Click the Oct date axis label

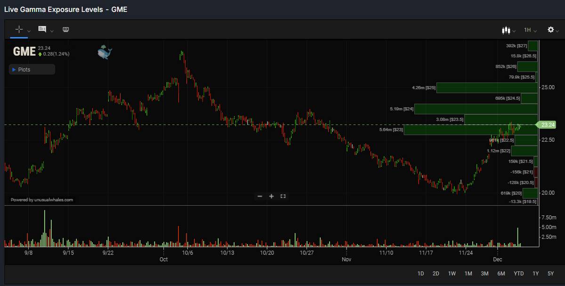[163, 259]
